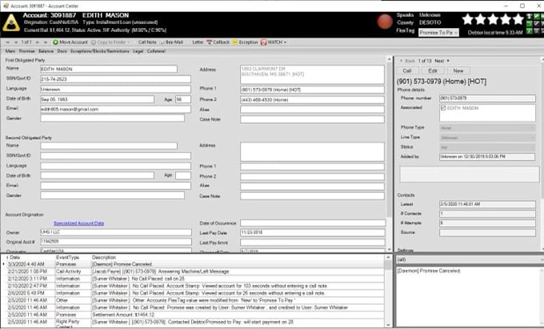Open the Phone Type dropdown
Image resolution: width=544 pixels, height=329 pixels.
487,128
